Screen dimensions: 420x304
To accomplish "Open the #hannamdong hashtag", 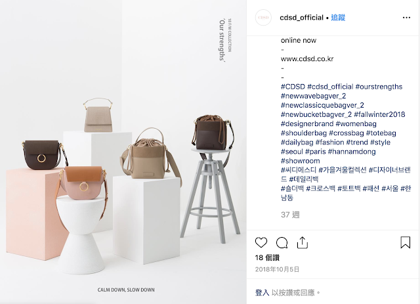I will [x=352, y=152].
